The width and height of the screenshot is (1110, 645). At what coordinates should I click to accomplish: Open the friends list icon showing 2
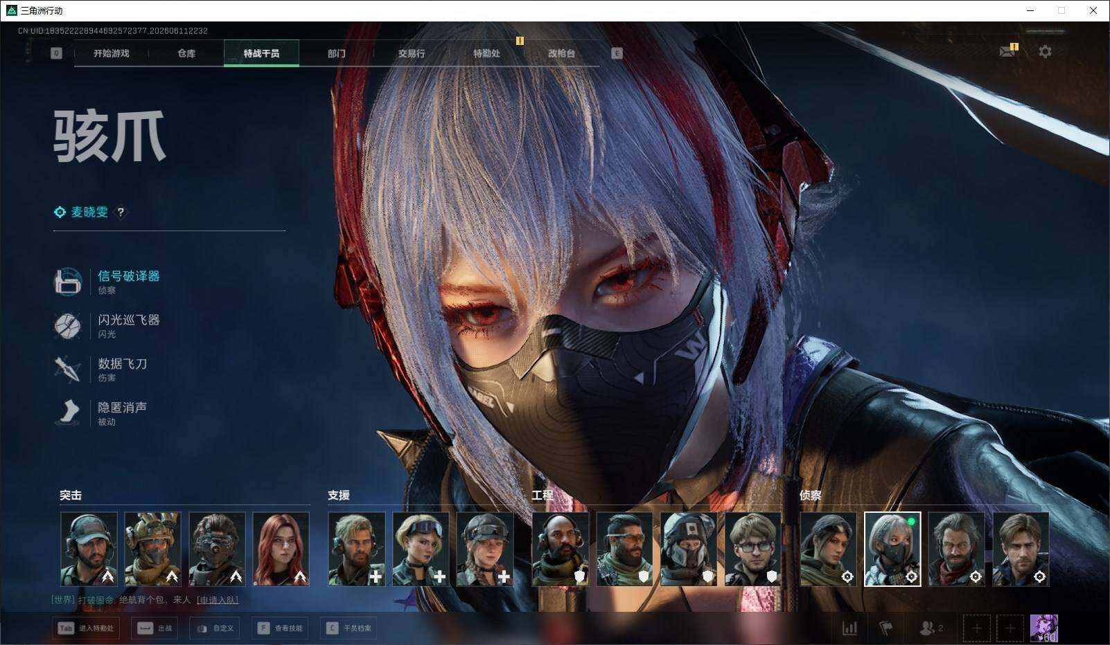[931, 628]
